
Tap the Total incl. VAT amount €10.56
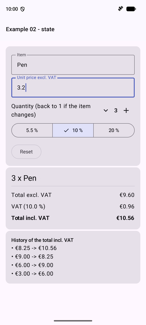click(125, 218)
